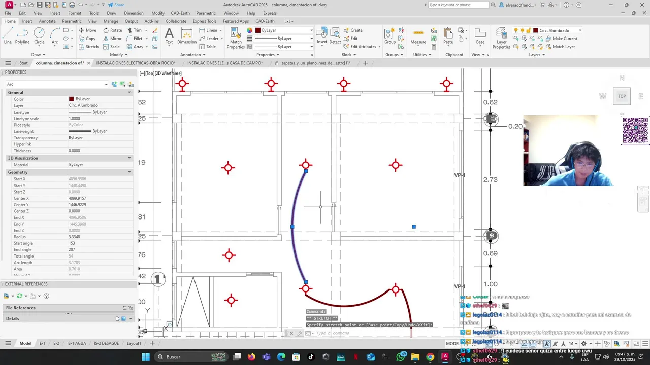Click Match Properties
This screenshot has height=365, width=650.
[x=236, y=38]
